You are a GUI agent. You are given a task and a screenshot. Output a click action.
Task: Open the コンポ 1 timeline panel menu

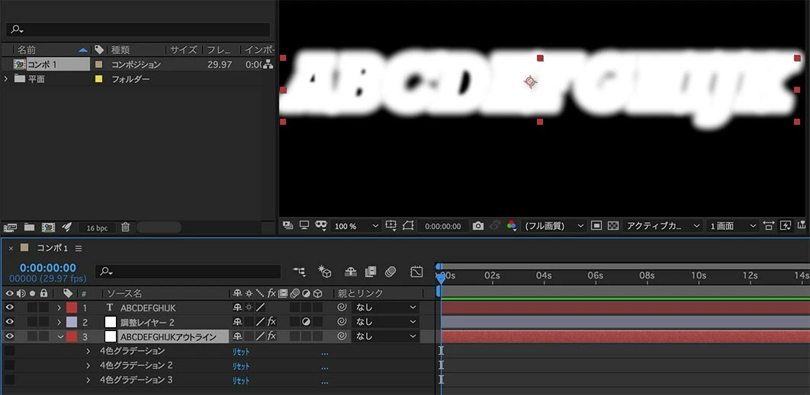pos(79,248)
